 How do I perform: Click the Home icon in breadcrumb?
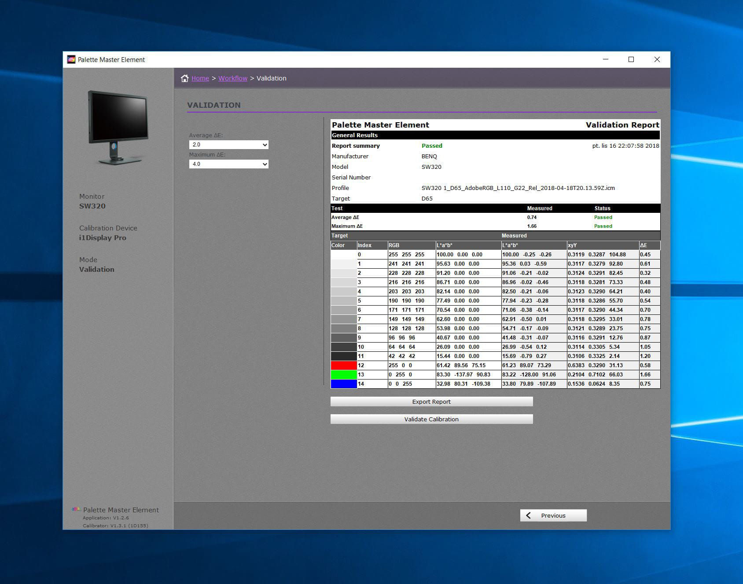coord(185,78)
